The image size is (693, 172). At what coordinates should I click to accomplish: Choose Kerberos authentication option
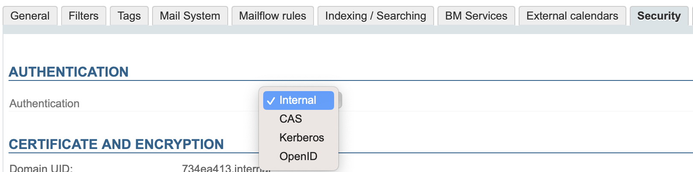(x=302, y=138)
